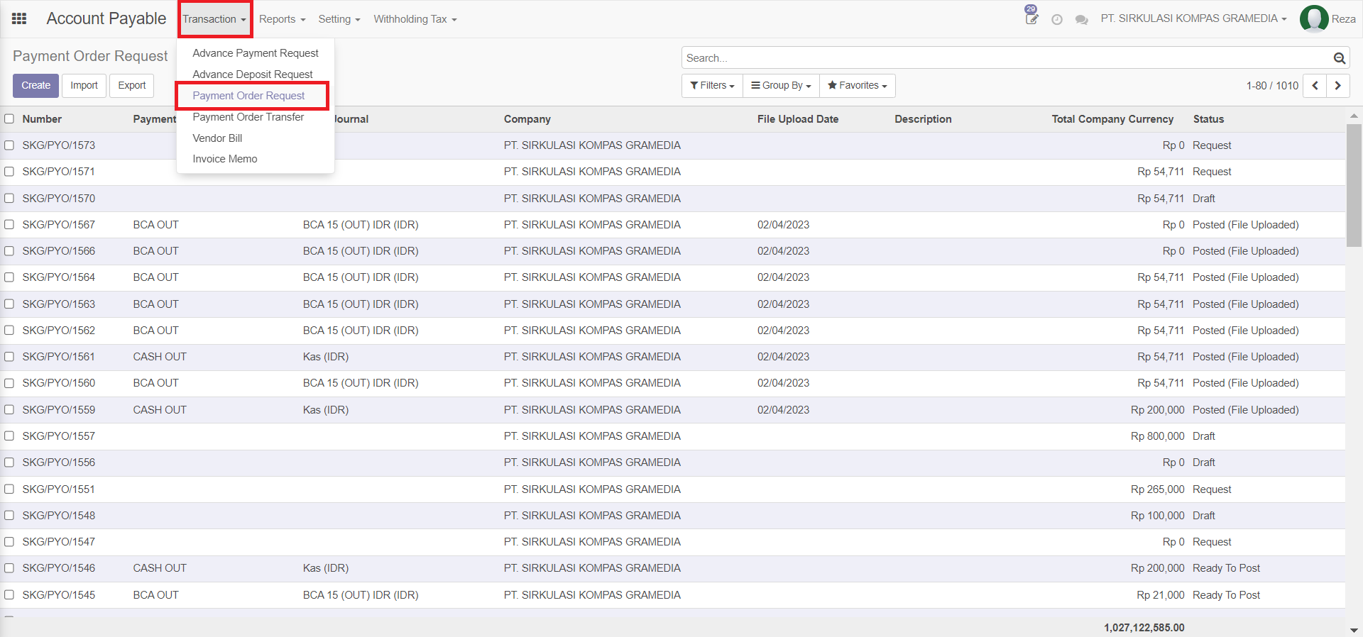Expand the Transaction menu
Image resolution: width=1363 pixels, height=637 pixels.
214,19
